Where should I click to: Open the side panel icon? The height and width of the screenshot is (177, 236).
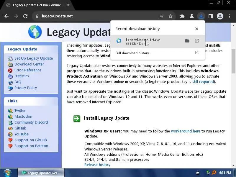click(211, 16)
